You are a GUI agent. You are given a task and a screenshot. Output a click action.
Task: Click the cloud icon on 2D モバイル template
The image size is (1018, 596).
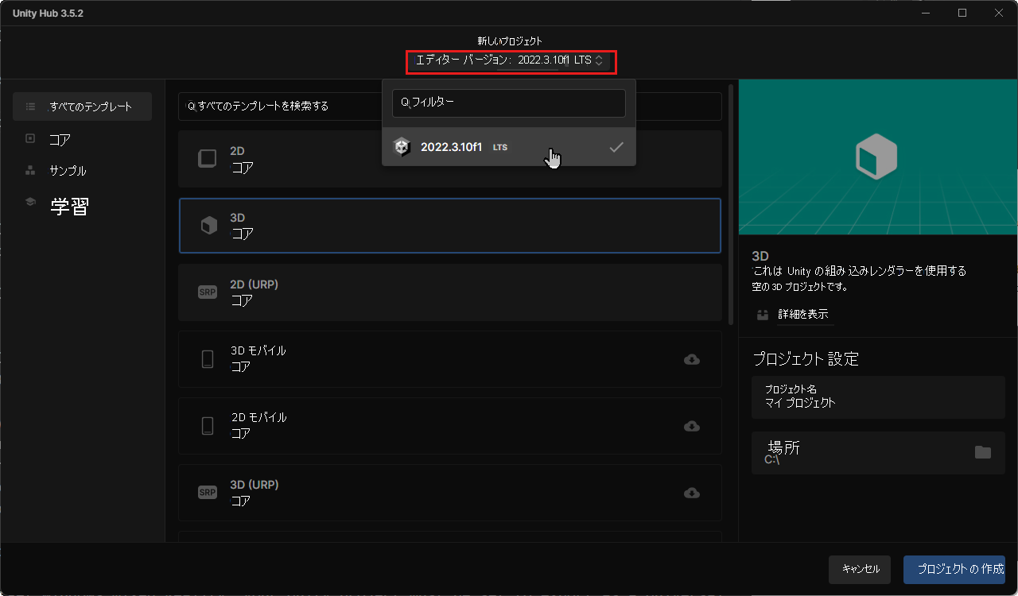coord(691,426)
